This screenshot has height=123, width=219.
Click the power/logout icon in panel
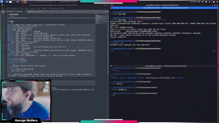[217, 2]
